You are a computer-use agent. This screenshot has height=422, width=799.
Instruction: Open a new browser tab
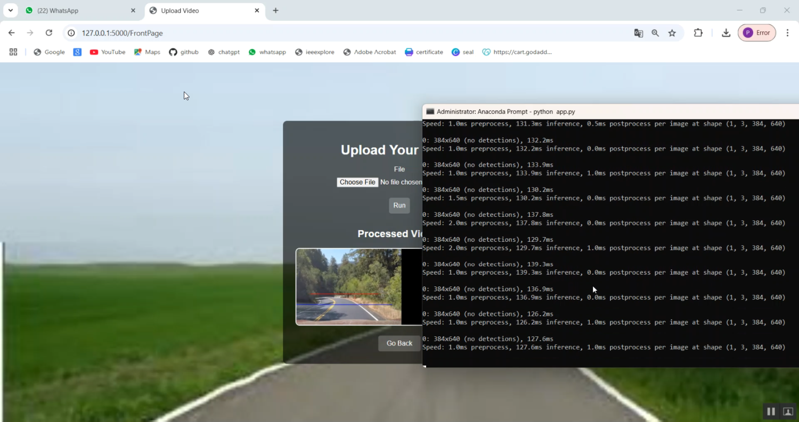(x=275, y=11)
